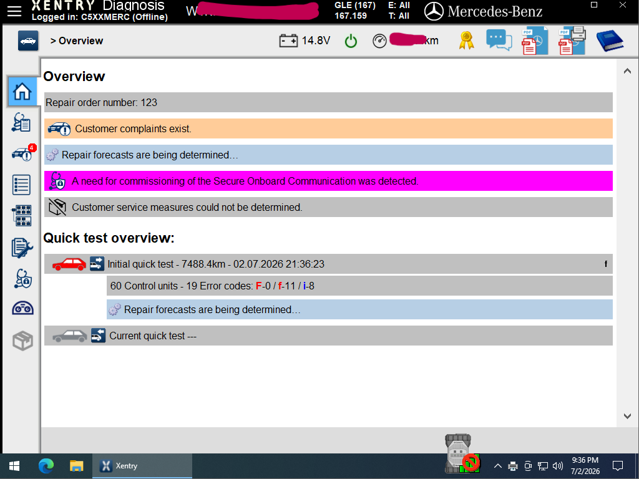Click the scroll up arrow
Screen dimensions: 639x479
tap(627, 71)
